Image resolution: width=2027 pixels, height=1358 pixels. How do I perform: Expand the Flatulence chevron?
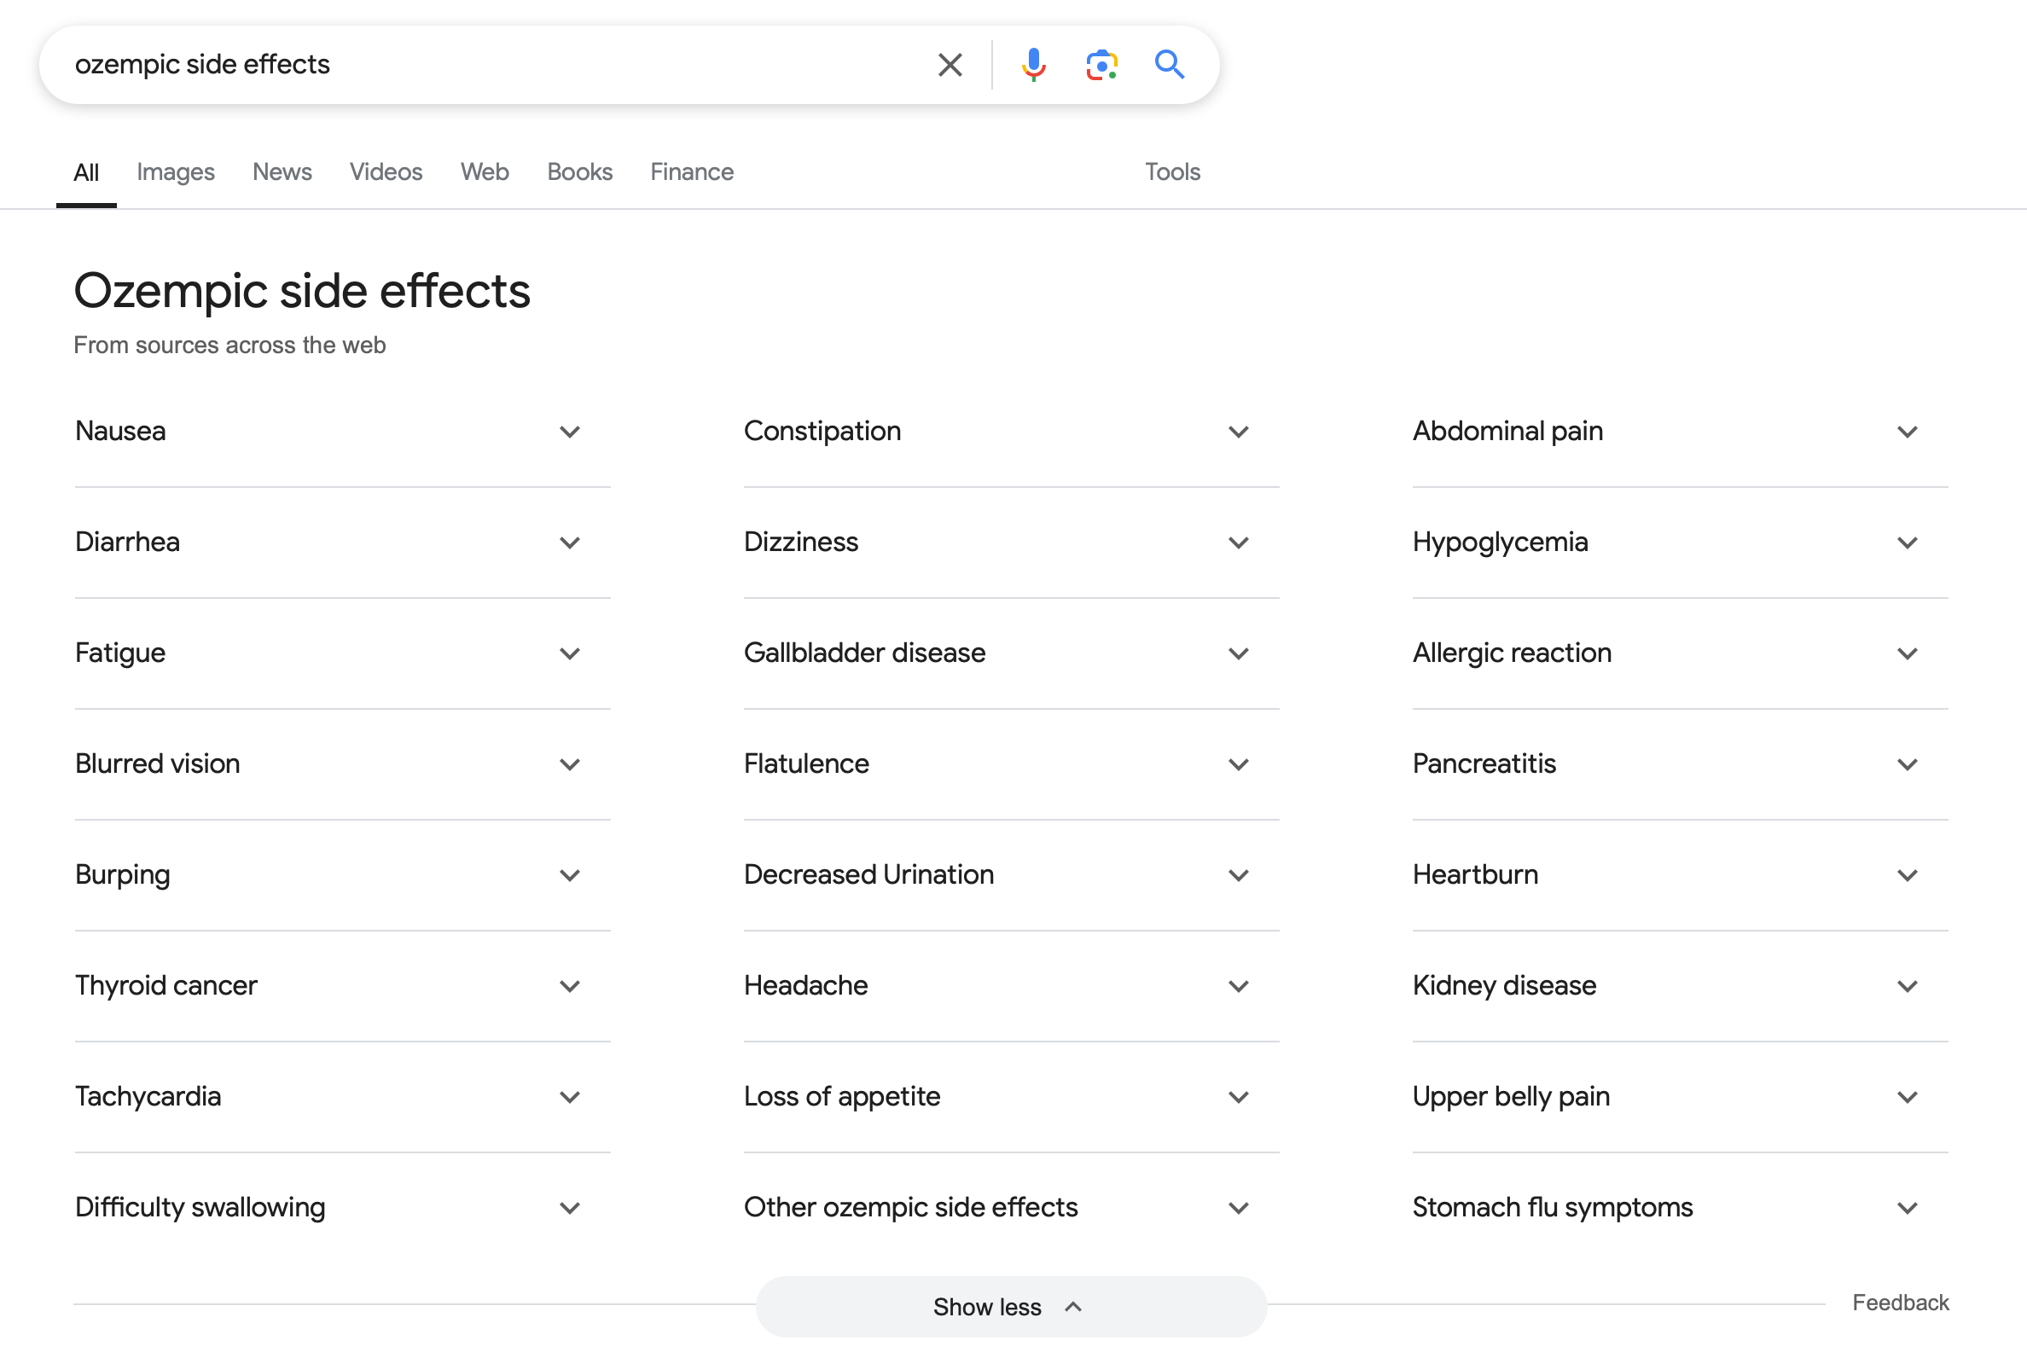point(1239,765)
